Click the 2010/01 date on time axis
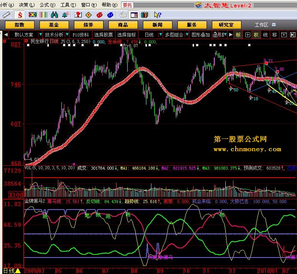Screen dimensions: 297x274 pyautogui.click(x=267, y=271)
